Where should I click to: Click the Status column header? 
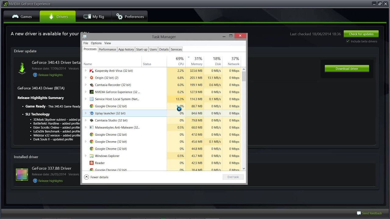154,61
